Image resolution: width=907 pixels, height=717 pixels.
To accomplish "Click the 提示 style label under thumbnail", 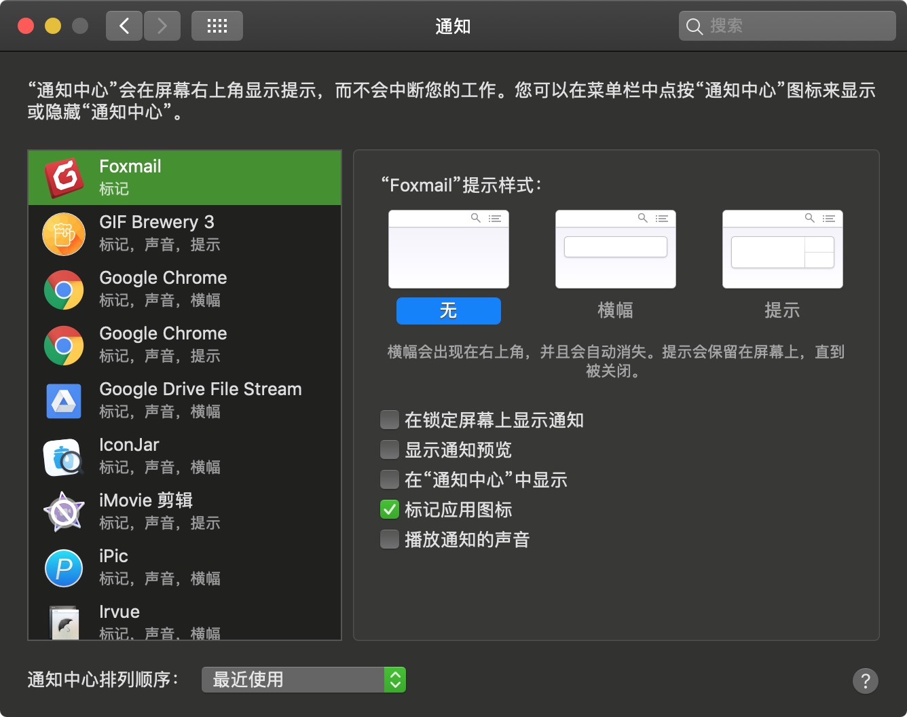I will click(x=783, y=311).
